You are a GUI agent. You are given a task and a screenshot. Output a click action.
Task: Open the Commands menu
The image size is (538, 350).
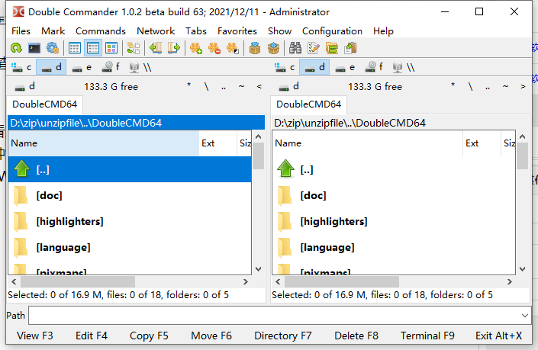(101, 31)
